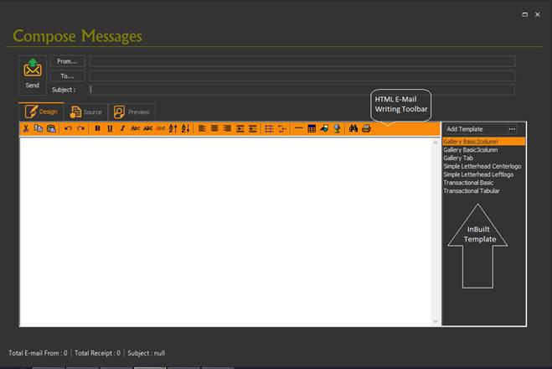552x369 pixels.
Task: Switch to the Preview tab
Action: click(x=132, y=112)
